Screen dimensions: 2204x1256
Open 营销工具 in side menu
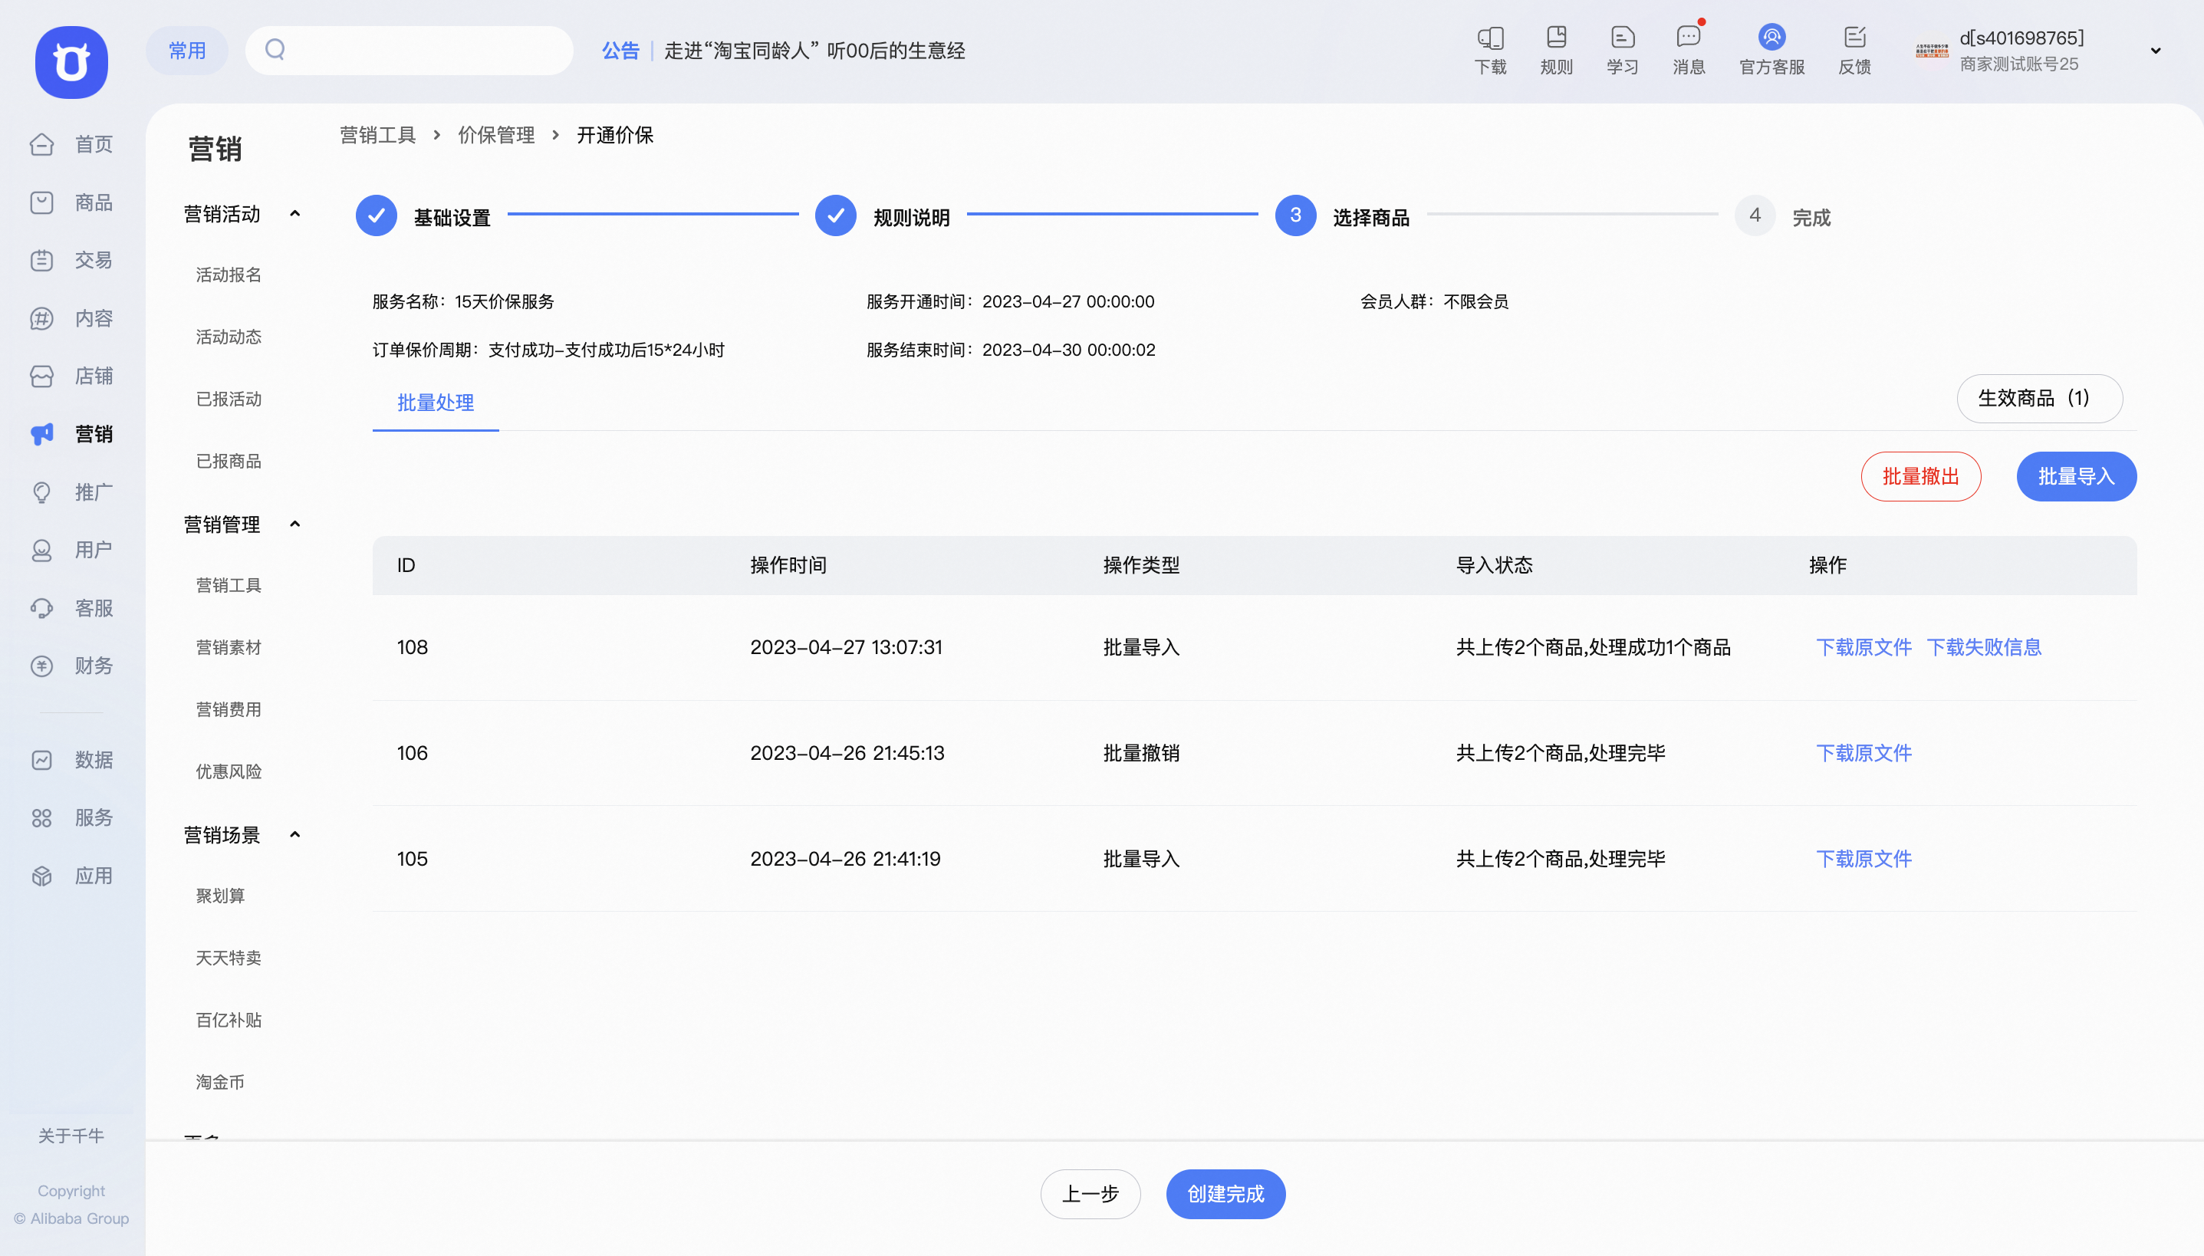(x=229, y=586)
